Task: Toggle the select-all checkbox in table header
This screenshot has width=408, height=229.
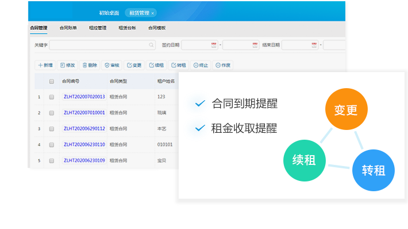Action: (51, 81)
